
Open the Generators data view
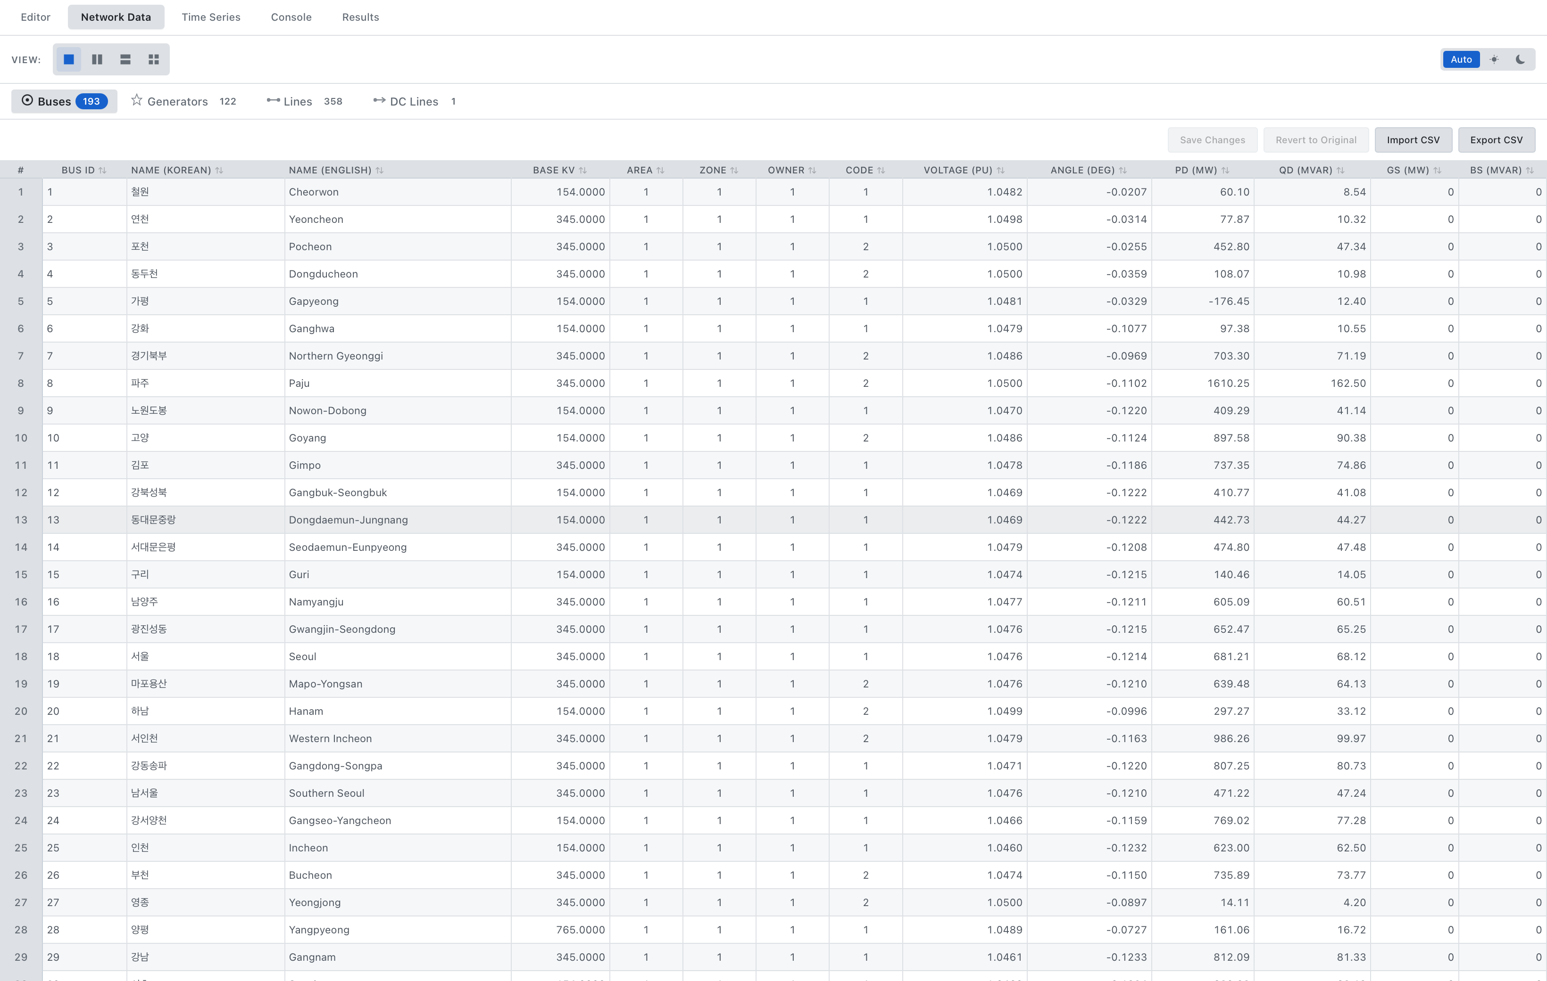[177, 101]
